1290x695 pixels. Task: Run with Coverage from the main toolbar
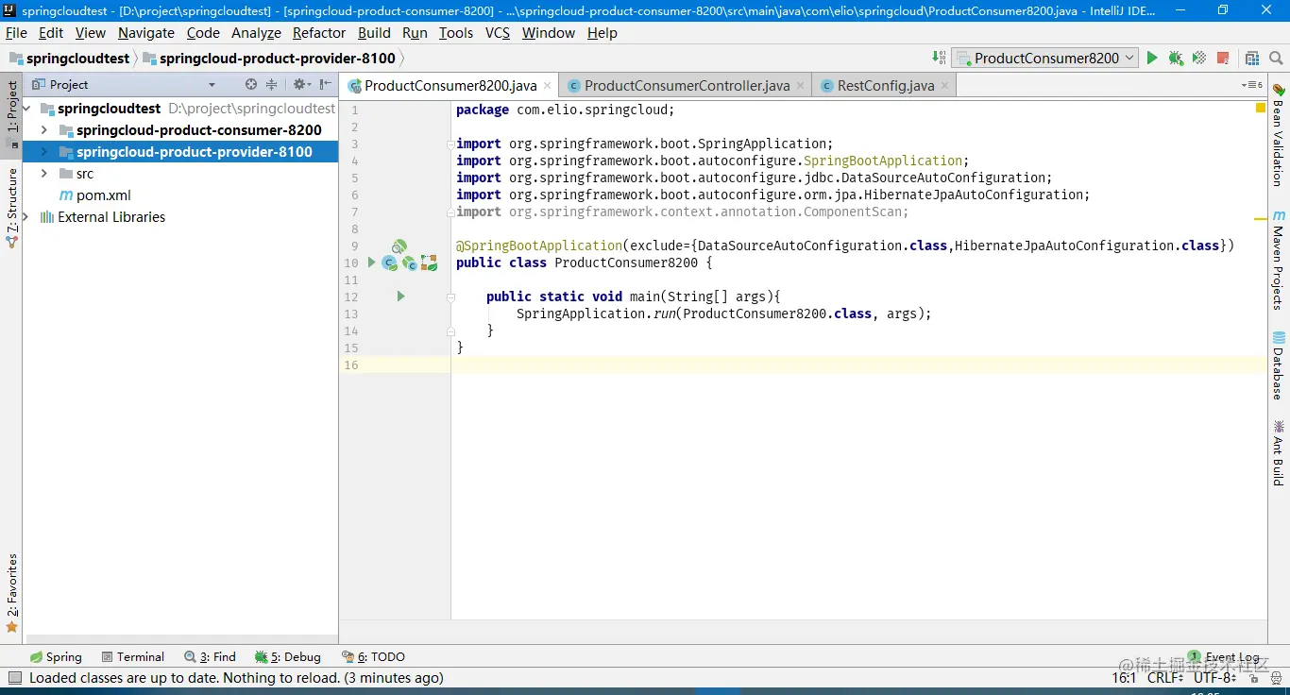coord(1199,59)
